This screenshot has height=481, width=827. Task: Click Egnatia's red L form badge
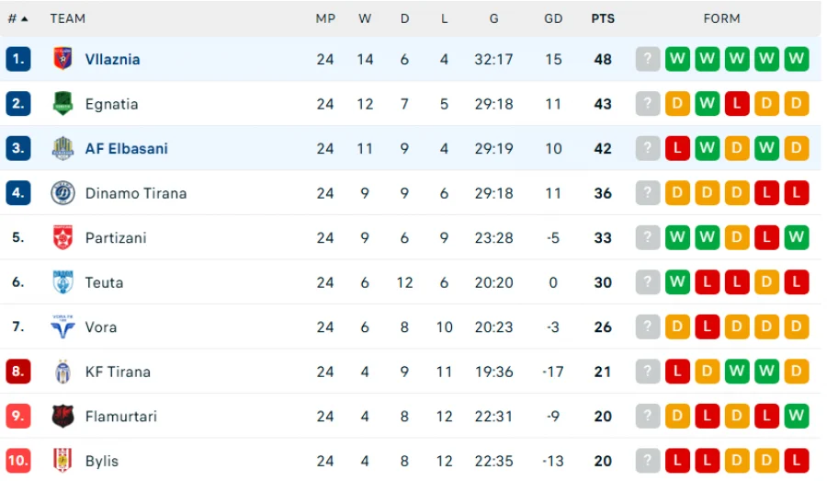[x=737, y=104]
